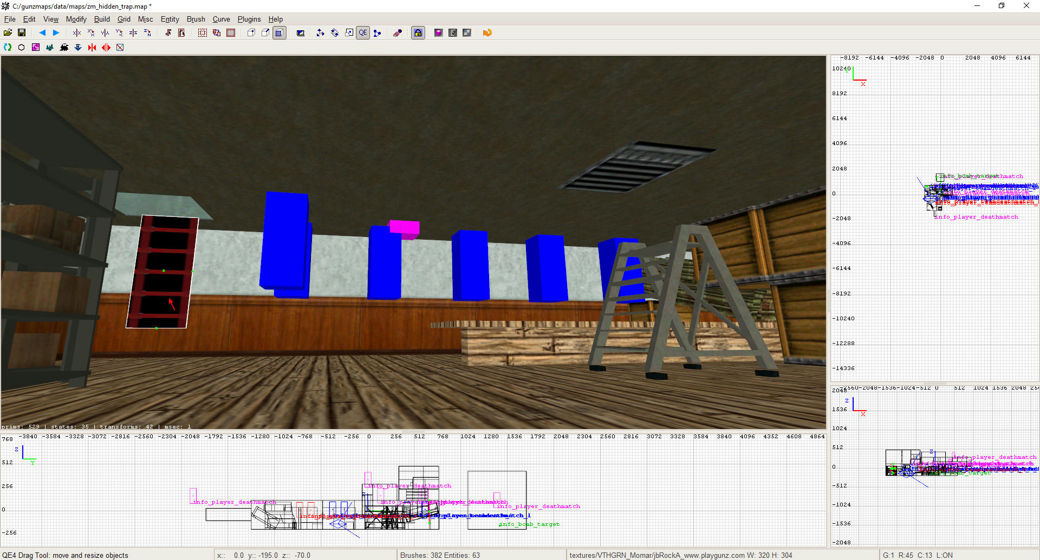Save the current map
Image resolution: width=1040 pixels, height=560 pixels.
(22, 32)
